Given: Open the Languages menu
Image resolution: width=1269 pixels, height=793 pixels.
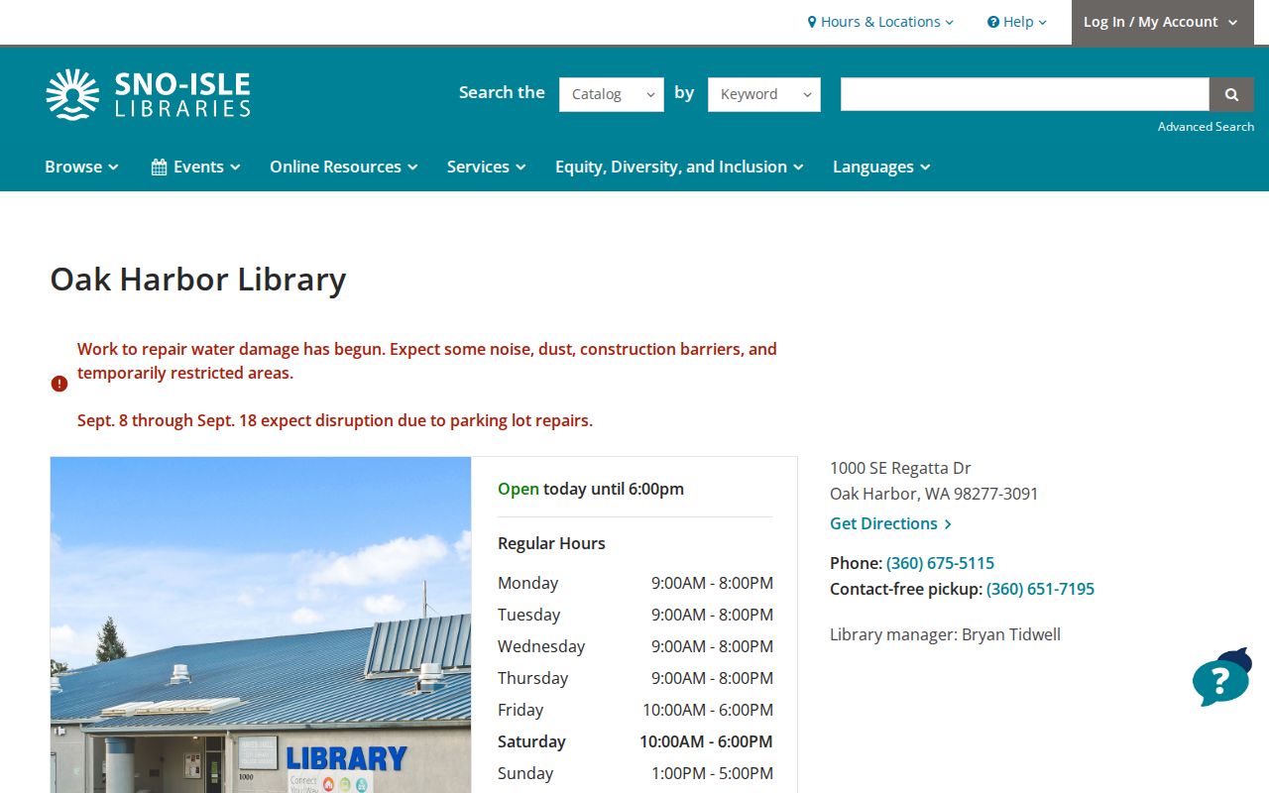Looking at the screenshot, I should click(x=881, y=167).
